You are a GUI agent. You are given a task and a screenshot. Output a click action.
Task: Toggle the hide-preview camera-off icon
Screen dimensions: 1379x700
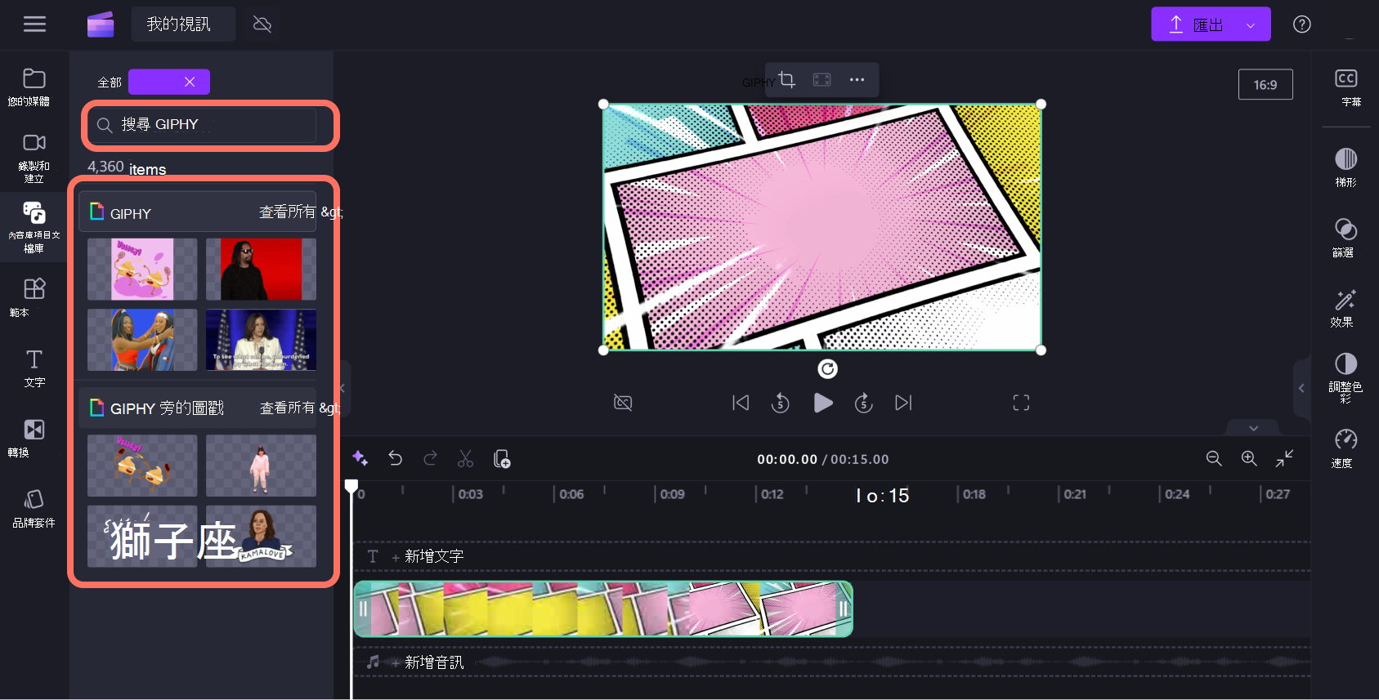623,402
